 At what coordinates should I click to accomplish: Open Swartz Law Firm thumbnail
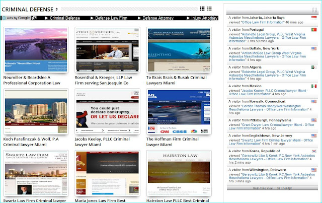point(36,173)
